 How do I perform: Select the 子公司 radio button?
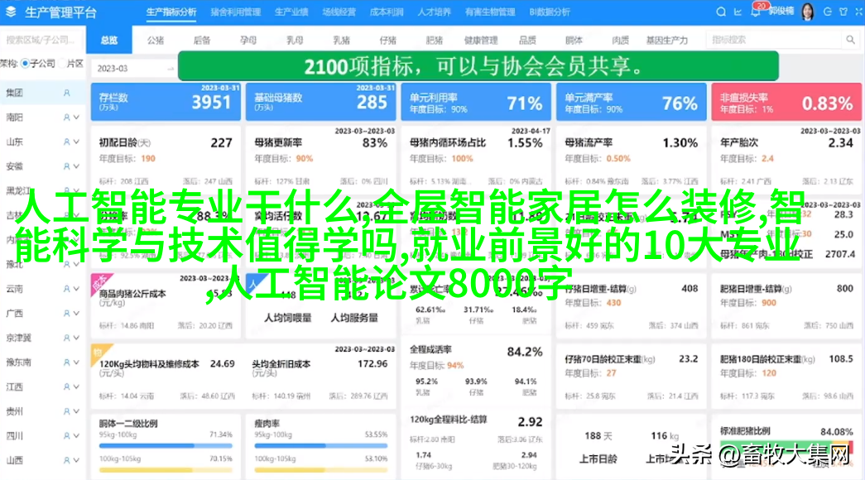[26, 64]
